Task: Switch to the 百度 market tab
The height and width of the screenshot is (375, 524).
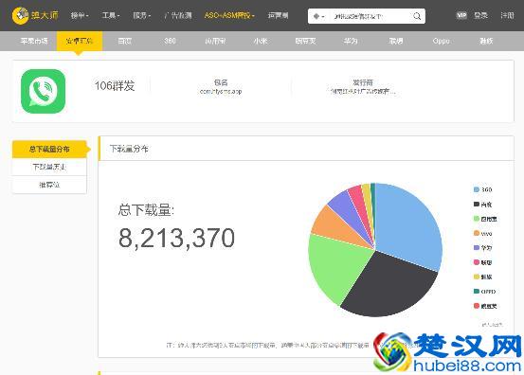Action: [x=125, y=41]
